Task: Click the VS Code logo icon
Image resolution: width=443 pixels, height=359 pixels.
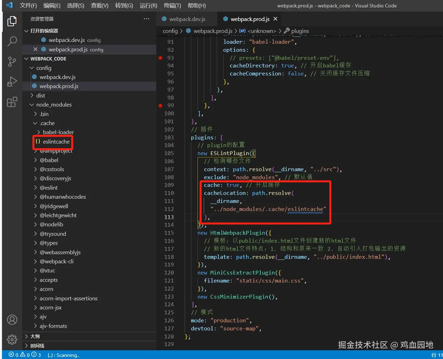Action: (x=9, y=5)
